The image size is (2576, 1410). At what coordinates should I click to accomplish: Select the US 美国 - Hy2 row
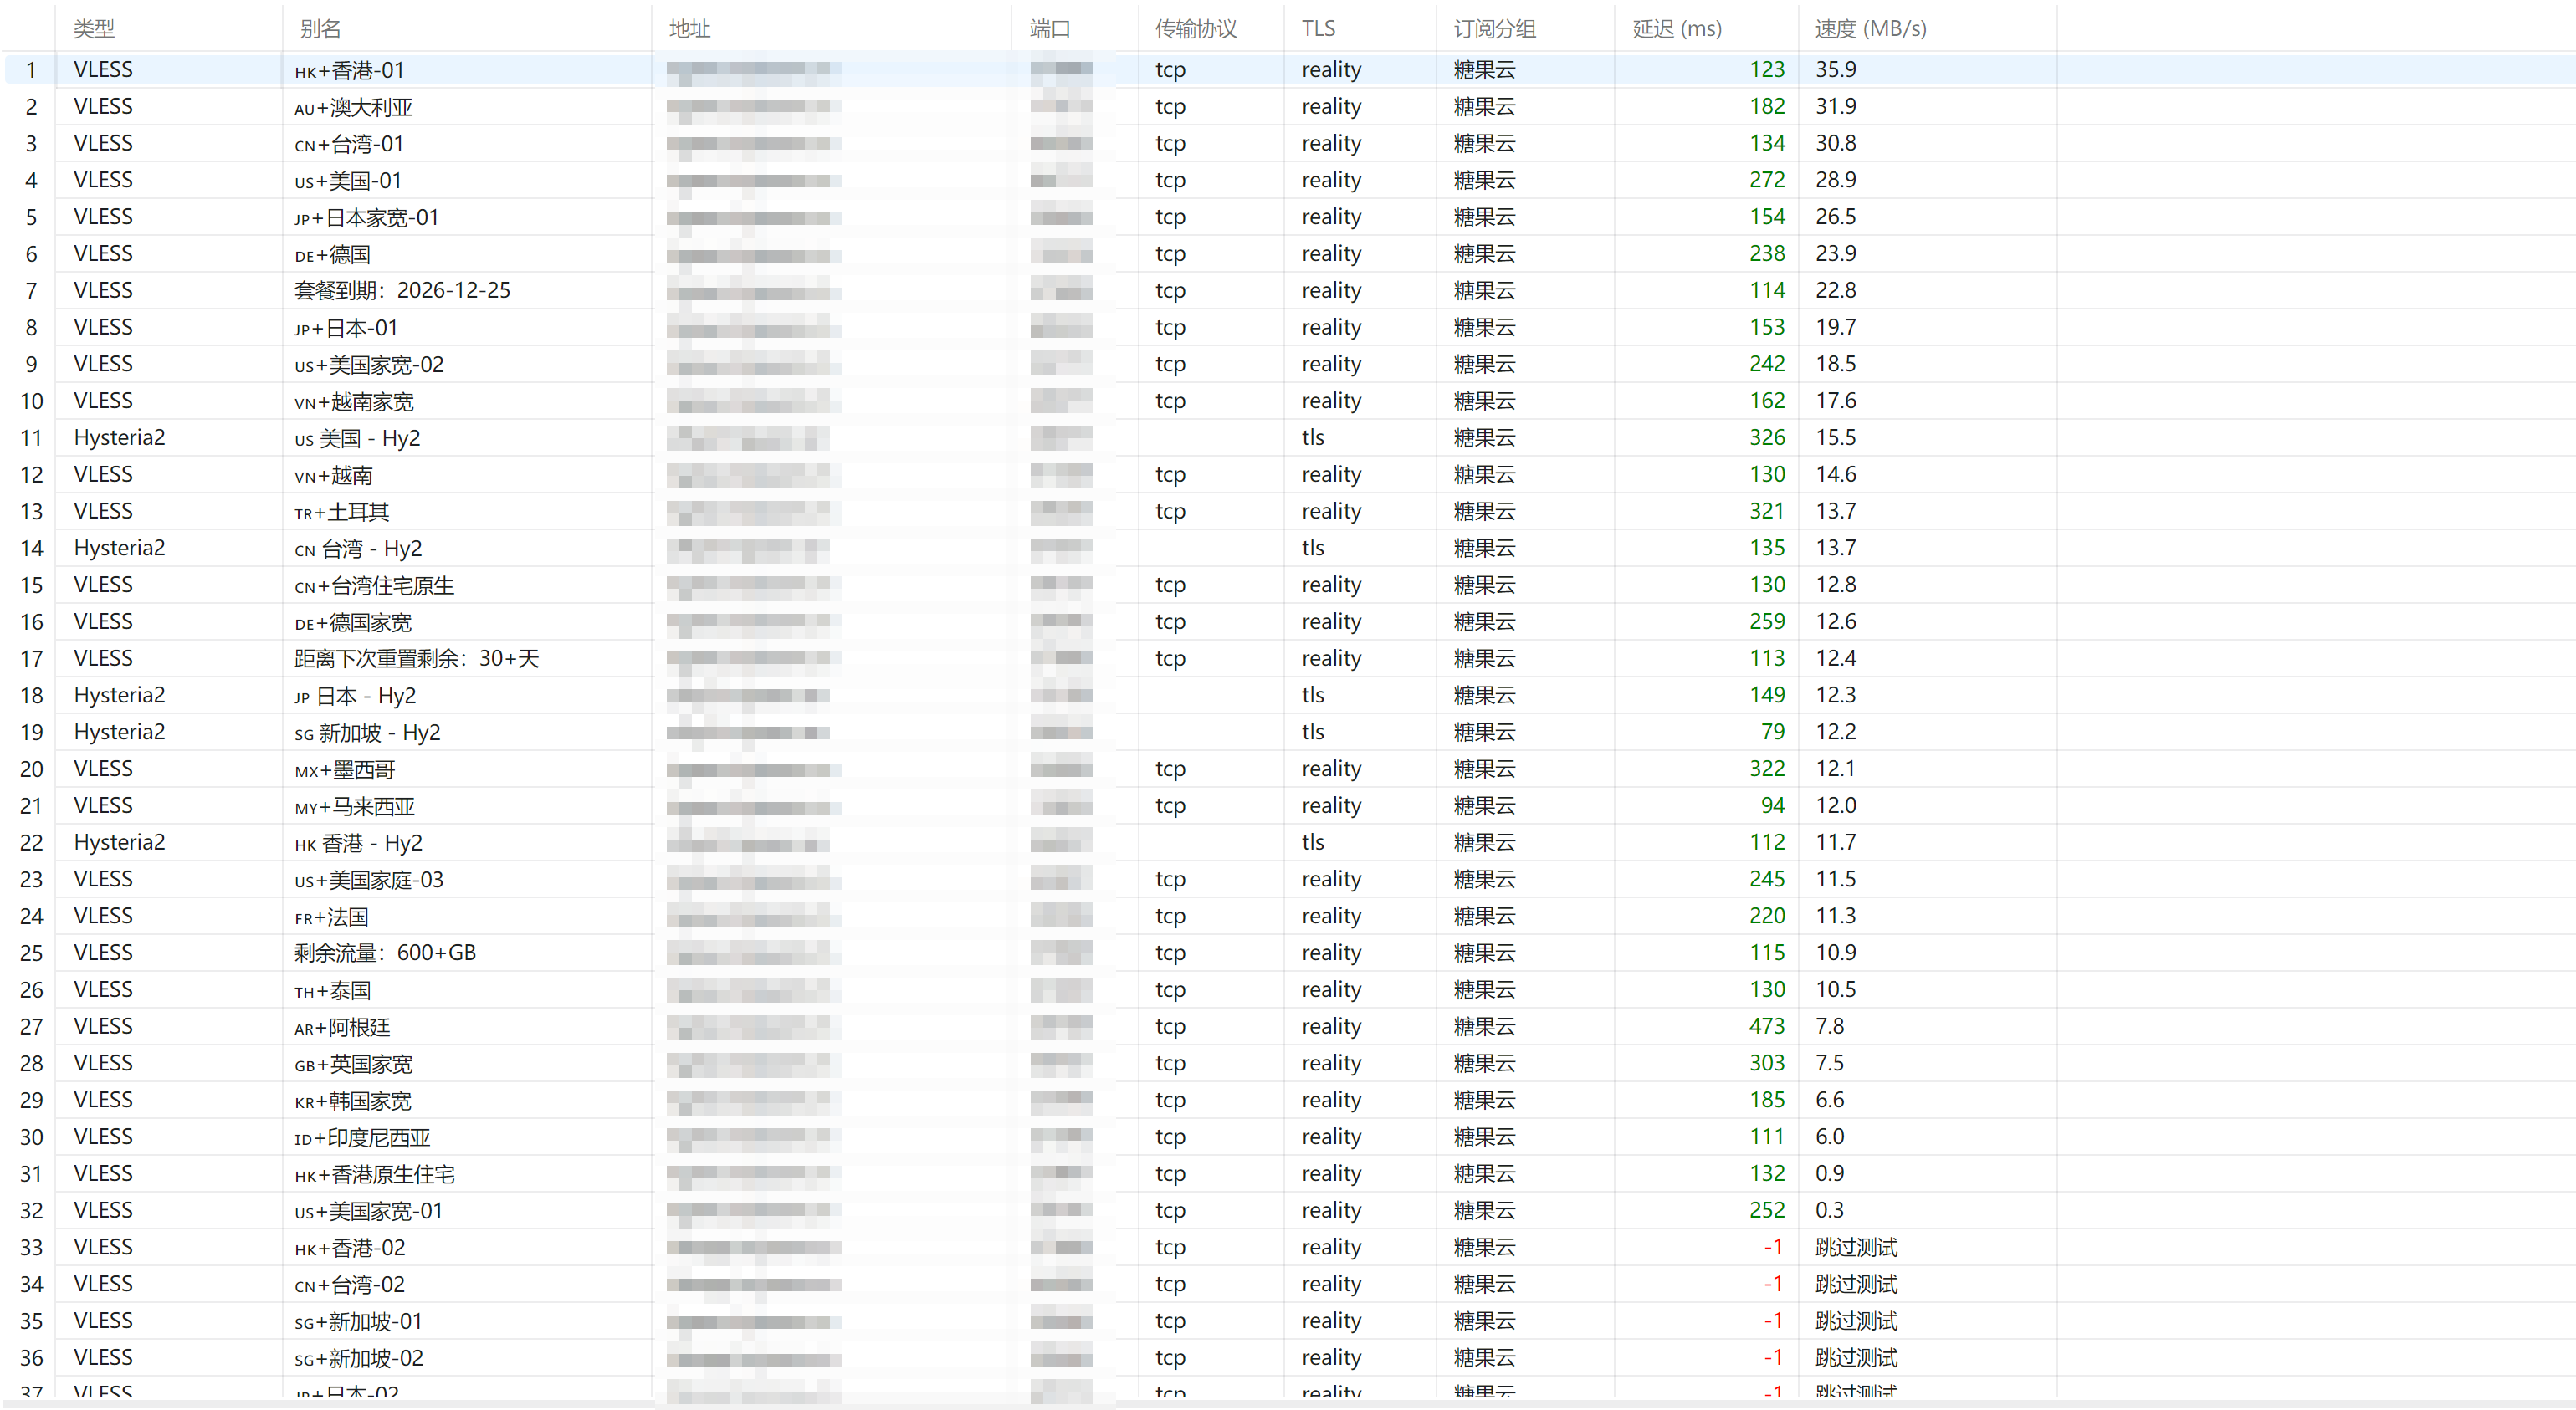(x=1288, y=437)
